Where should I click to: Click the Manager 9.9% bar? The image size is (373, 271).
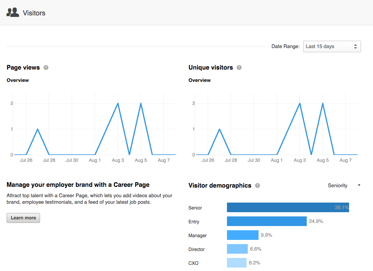tap(242, 235)
